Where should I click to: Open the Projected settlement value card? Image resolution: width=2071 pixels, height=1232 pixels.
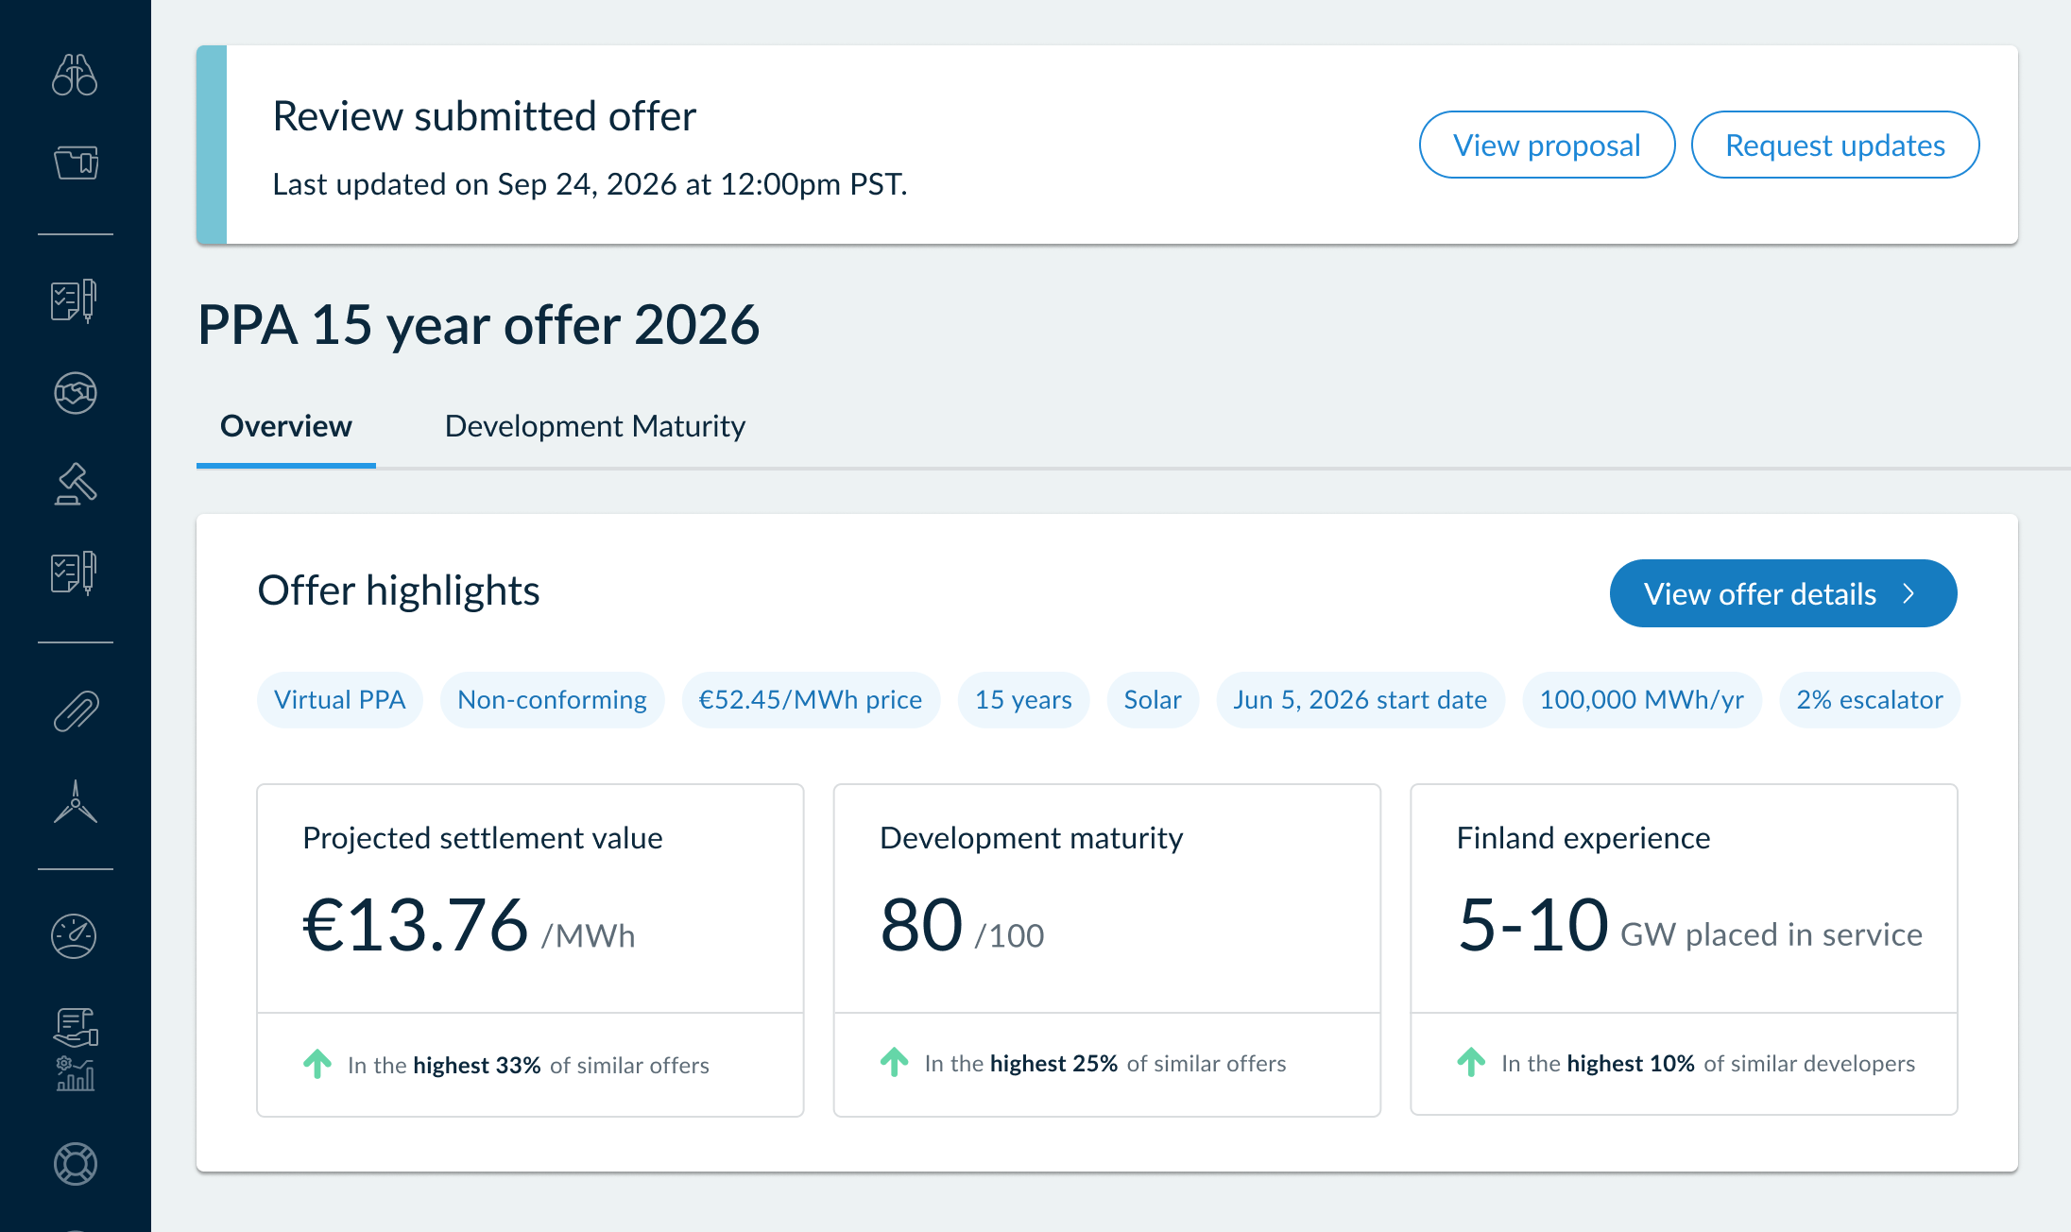click(x=530, y=950)
